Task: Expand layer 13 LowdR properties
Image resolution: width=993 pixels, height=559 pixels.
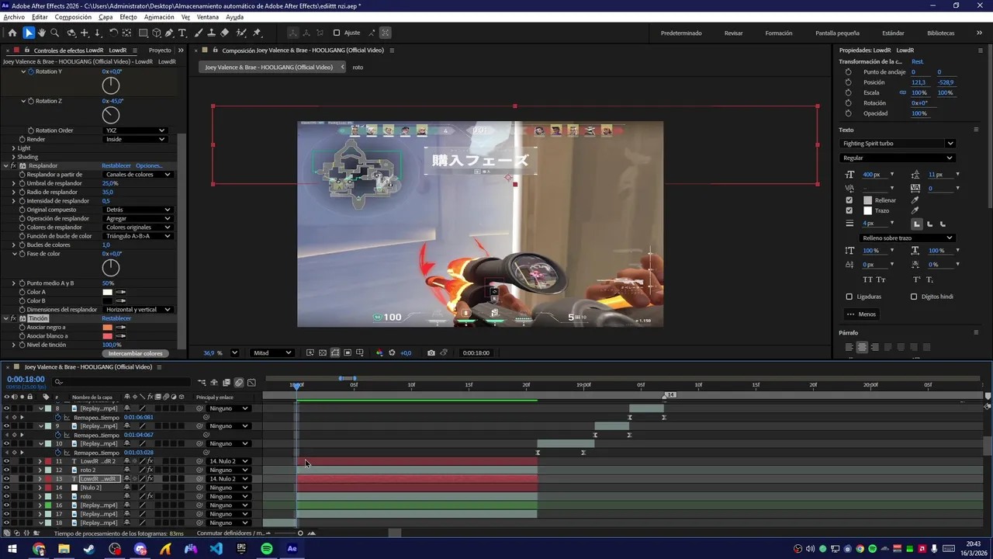Action: click(40, 479)
